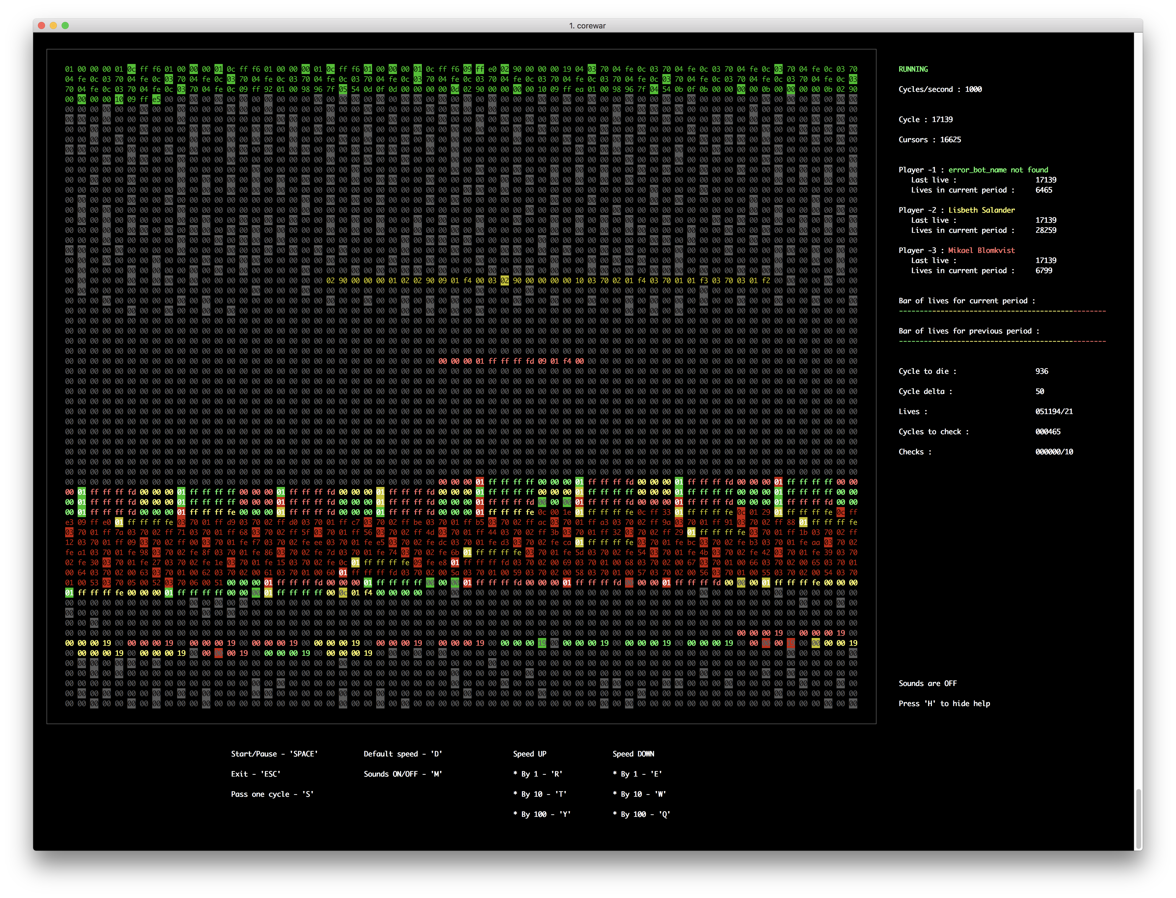Click the 'Sounds are OFF' indicator
Viewport: 1176px width, 898px height.
[x=927, y=684]
